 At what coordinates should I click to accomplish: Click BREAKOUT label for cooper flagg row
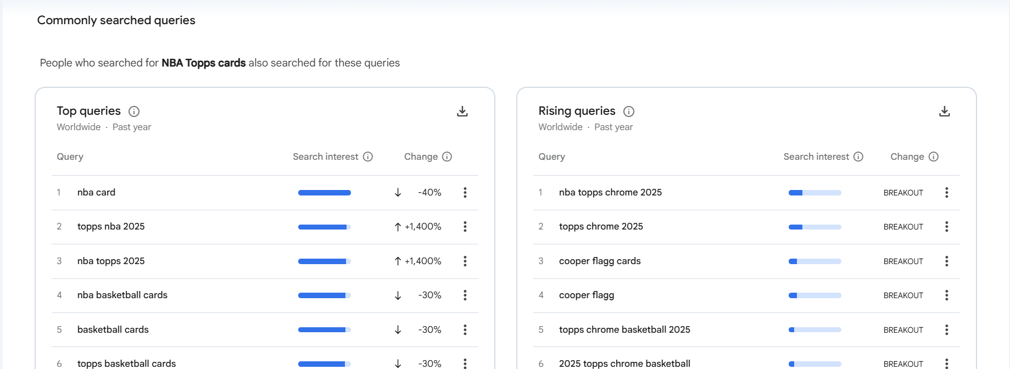(903, 295)
